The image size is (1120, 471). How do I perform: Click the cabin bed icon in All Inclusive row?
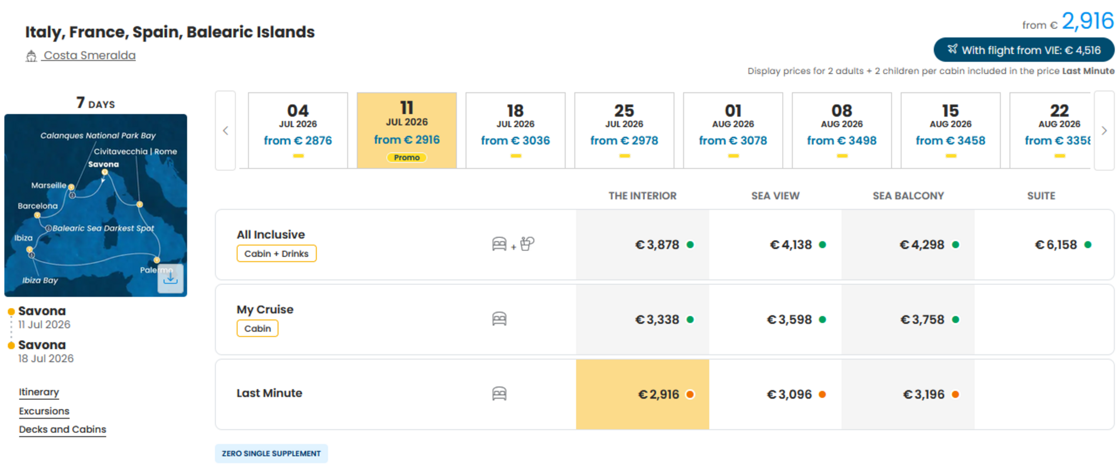pyautogui.click(x=499, y=244)
